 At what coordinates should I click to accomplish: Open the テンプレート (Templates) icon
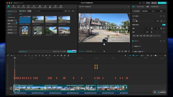(x=55, y=6)
